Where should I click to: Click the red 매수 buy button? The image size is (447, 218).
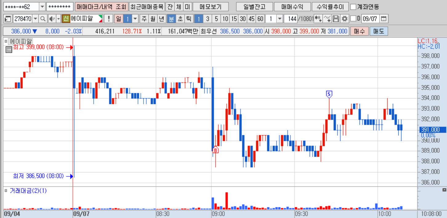[x=359, y=31]
